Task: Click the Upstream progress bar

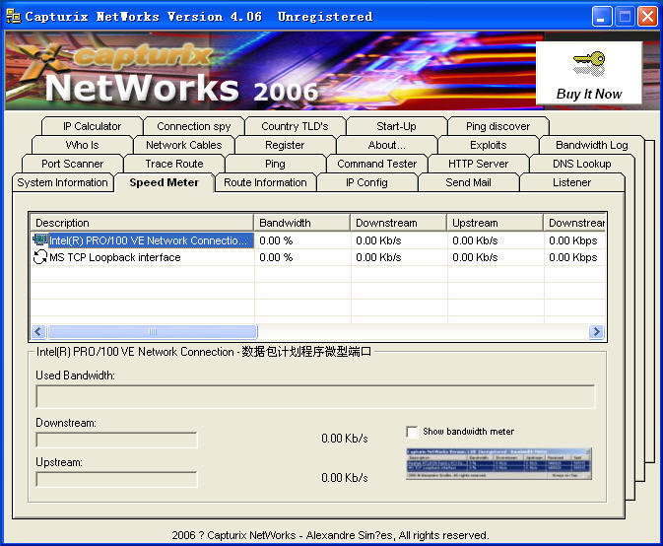Action: 116,480
